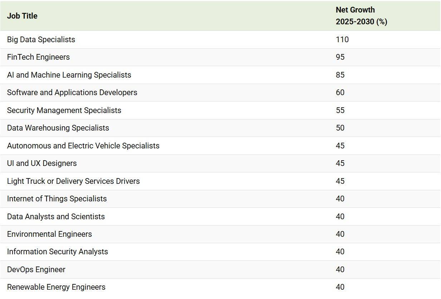Viewport: 441px width, 299px height.
Task: Click Software and Applications Developers entry
Action: pyautogui.click(x=72, y=92)
